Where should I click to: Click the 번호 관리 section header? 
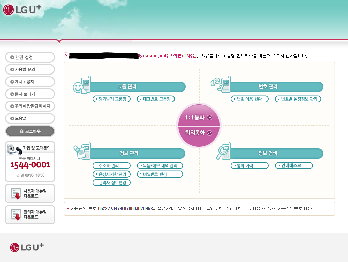[x=276, y=86]
